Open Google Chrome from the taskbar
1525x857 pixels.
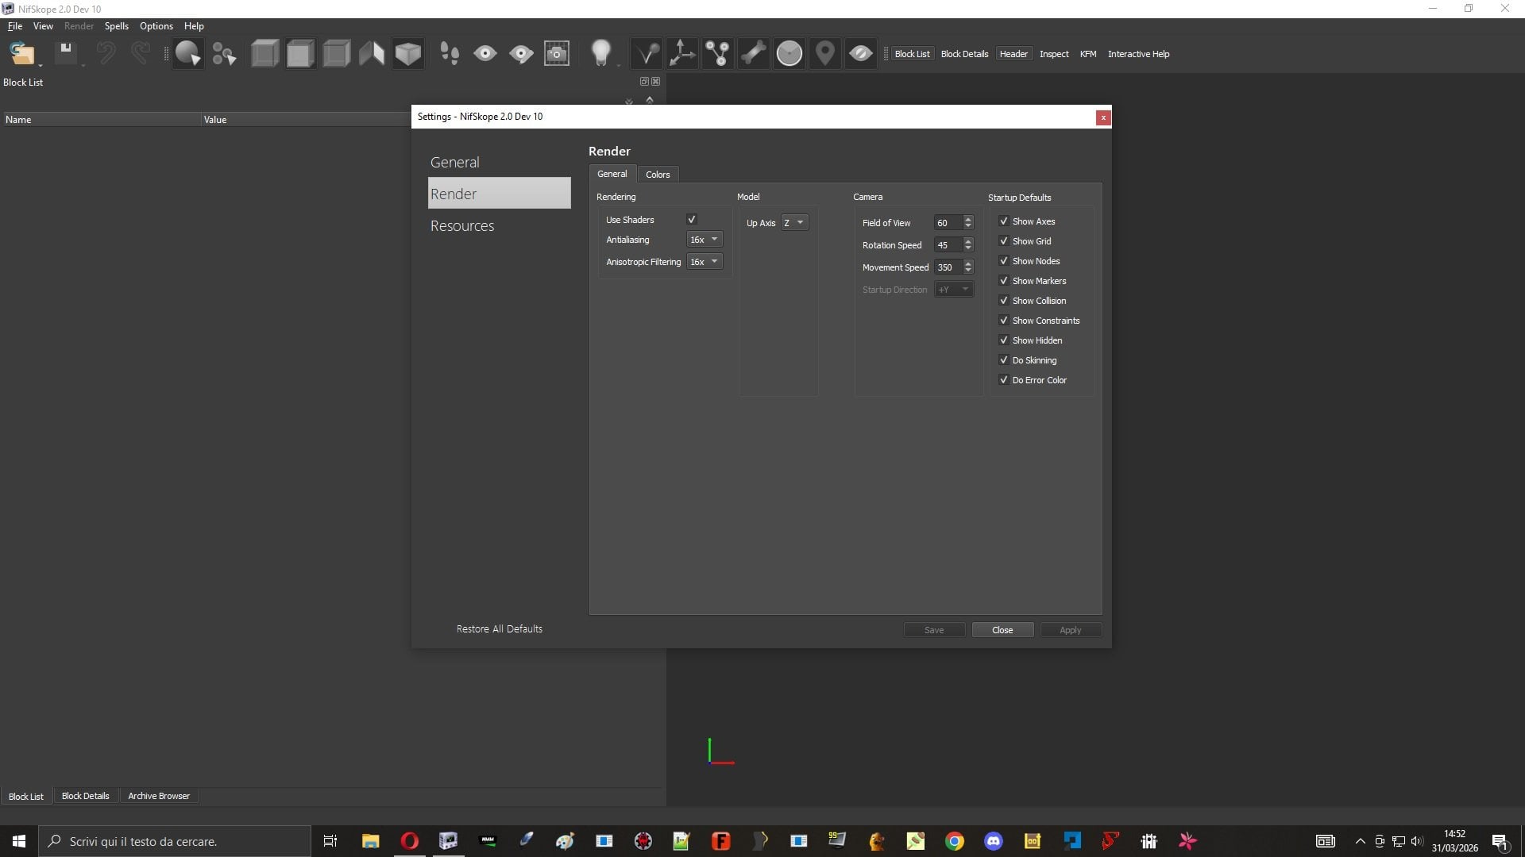coord(955,841)
